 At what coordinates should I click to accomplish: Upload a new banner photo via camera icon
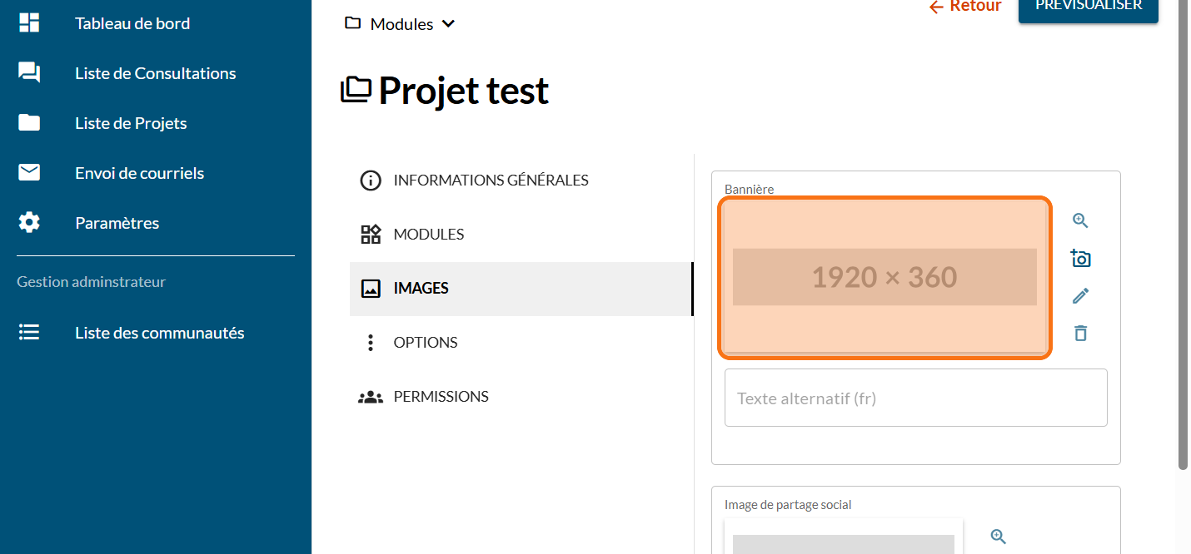[x=1080, y=259]
